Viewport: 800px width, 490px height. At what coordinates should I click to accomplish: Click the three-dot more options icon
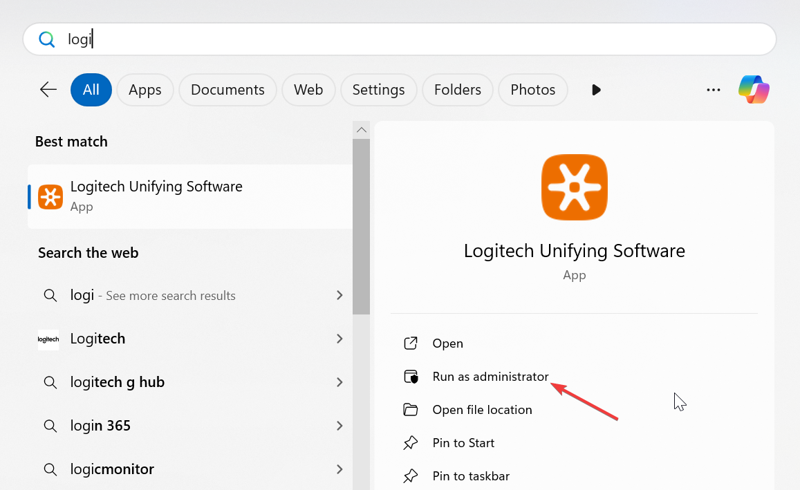pos(714,90)
